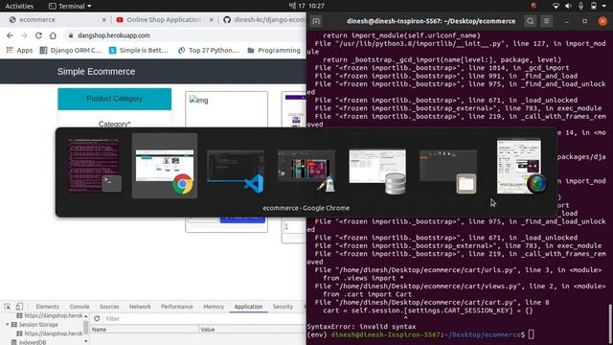Click the Product Category header button
The image size is (613, 345).
pyautogui.click(x=115, y=99)
